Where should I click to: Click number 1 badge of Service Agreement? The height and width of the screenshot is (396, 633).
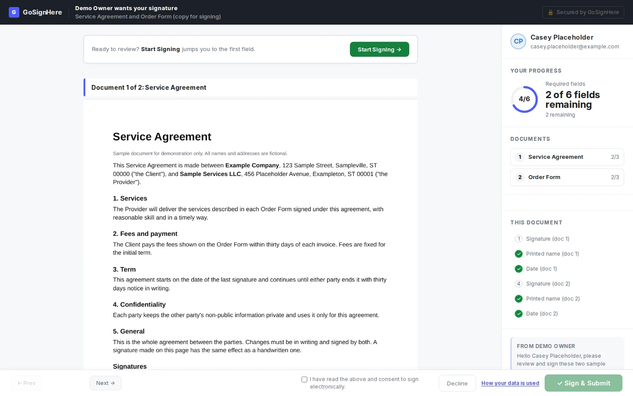click(x=520, y=157)
